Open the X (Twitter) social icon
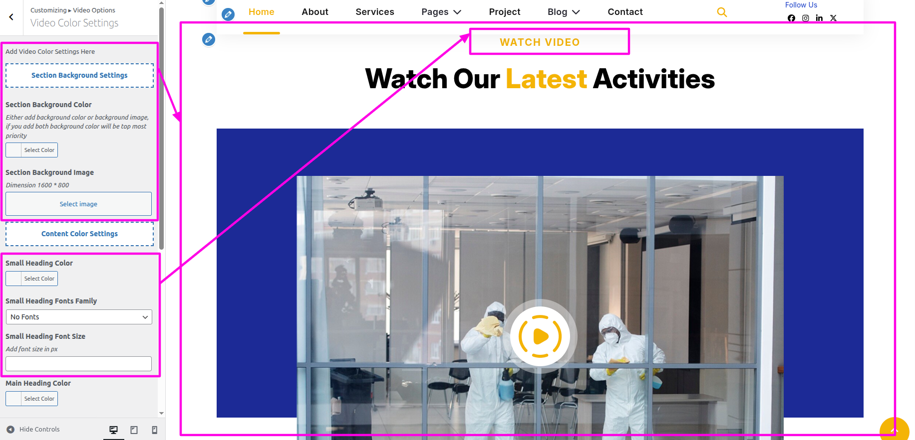Image resolution: width=915 pixels, height=440 pixels. pos(833,18)
